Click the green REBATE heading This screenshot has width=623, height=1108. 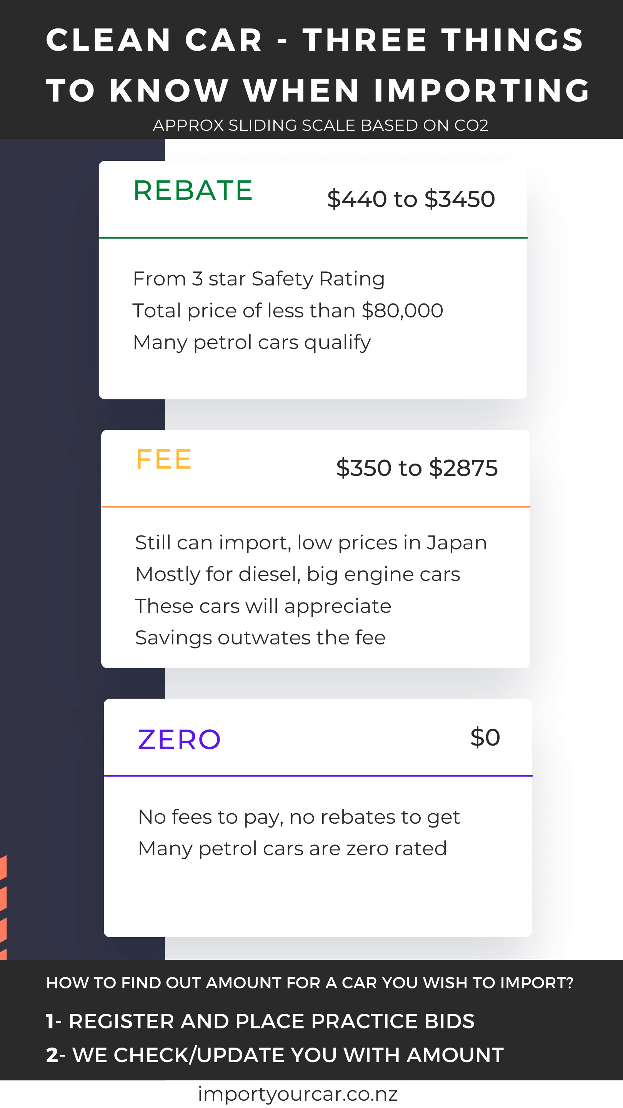pyautogui.click(x=193, y=190)
